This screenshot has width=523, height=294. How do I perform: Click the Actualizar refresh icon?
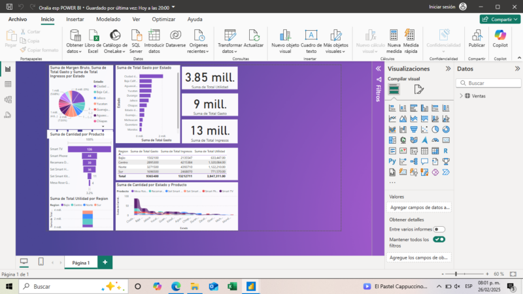click(x=254, y=36)
